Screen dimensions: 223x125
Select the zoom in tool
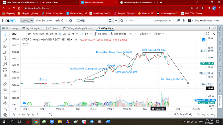[5, 89]
